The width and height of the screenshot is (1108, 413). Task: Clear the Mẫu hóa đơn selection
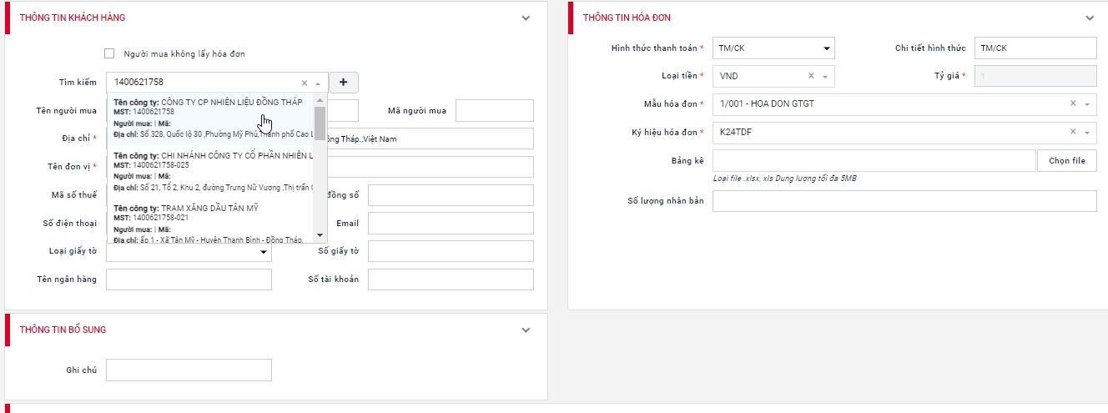click(1073, 104)
